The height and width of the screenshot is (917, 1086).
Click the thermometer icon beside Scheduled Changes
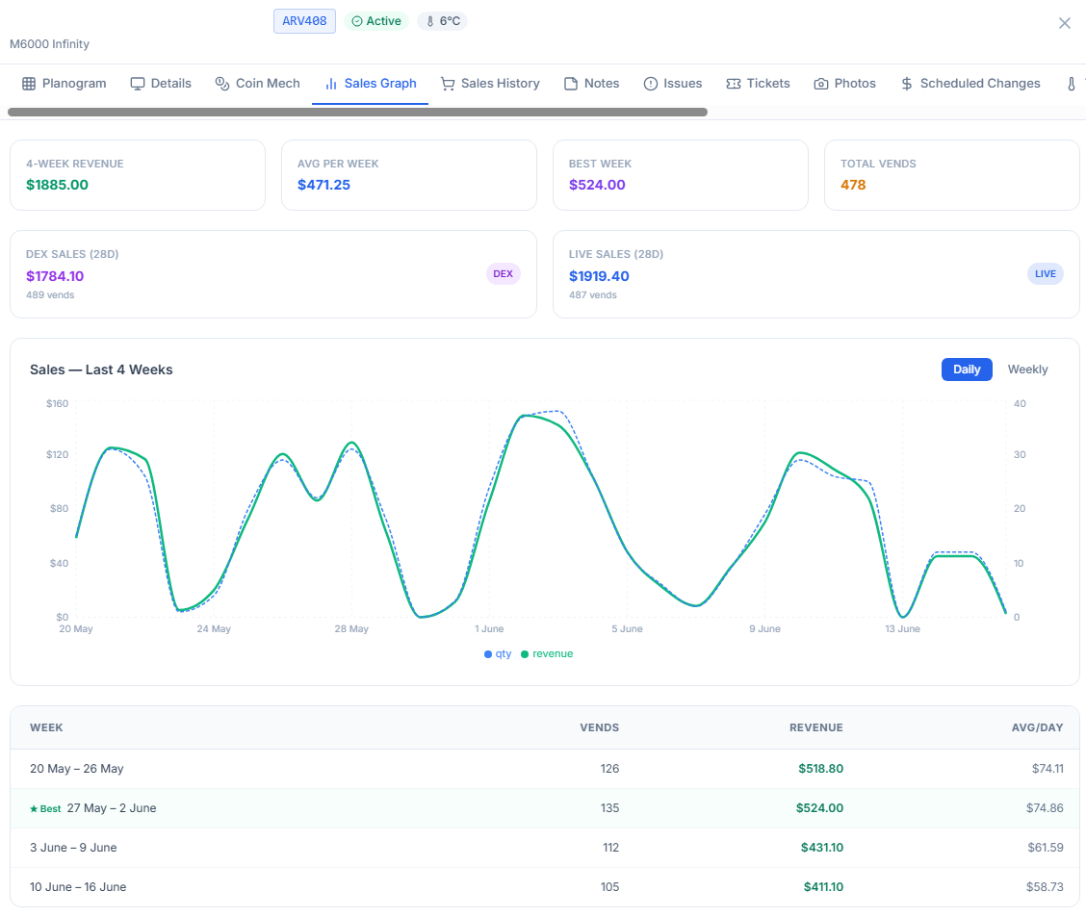1071,84
